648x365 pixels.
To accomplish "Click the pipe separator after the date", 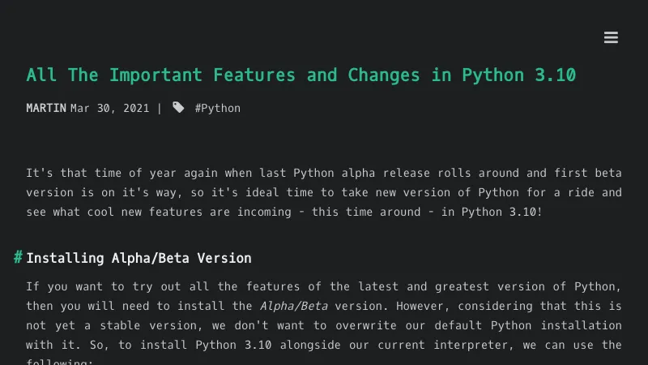I will pyautogui.click(x=159, y=108).
